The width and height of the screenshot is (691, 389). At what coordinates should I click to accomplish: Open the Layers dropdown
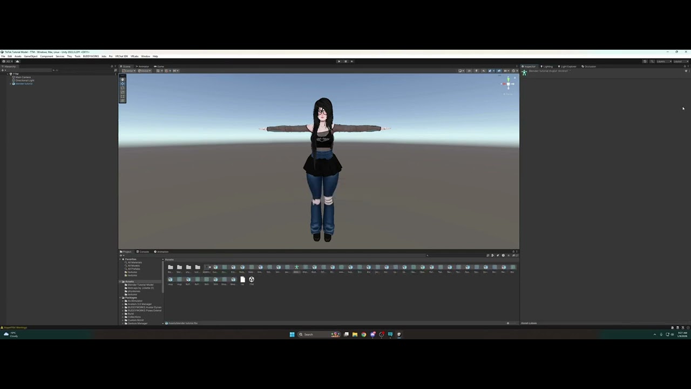click(664, 62)
